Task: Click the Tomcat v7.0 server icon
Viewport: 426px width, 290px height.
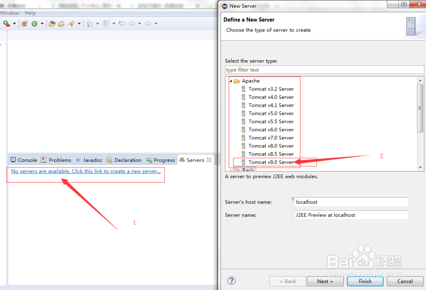Action: point(243,138)
